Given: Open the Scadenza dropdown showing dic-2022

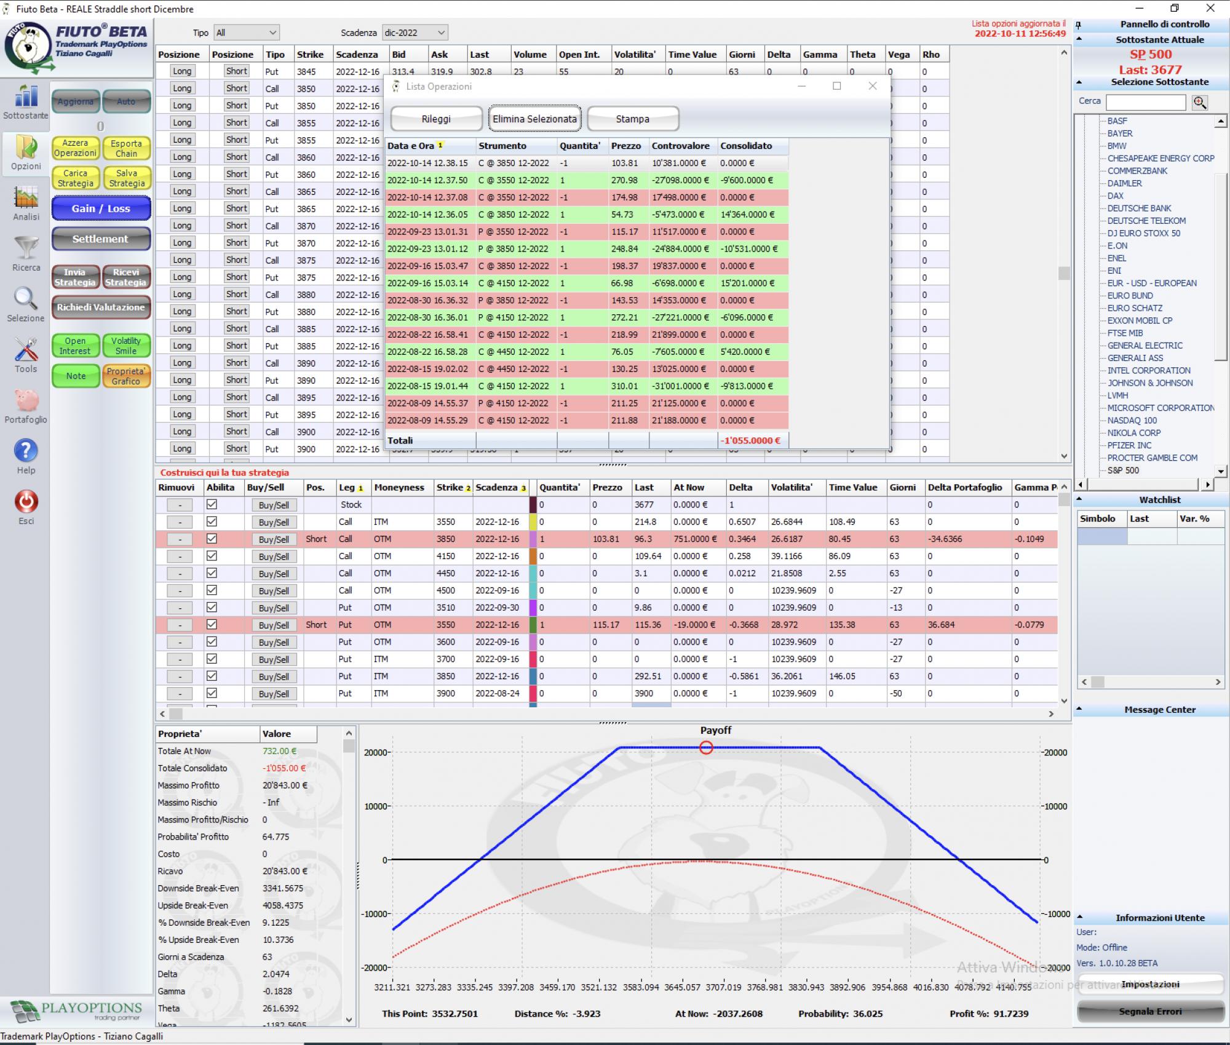Looking at the screenshot, I should [x=415, y=33].
